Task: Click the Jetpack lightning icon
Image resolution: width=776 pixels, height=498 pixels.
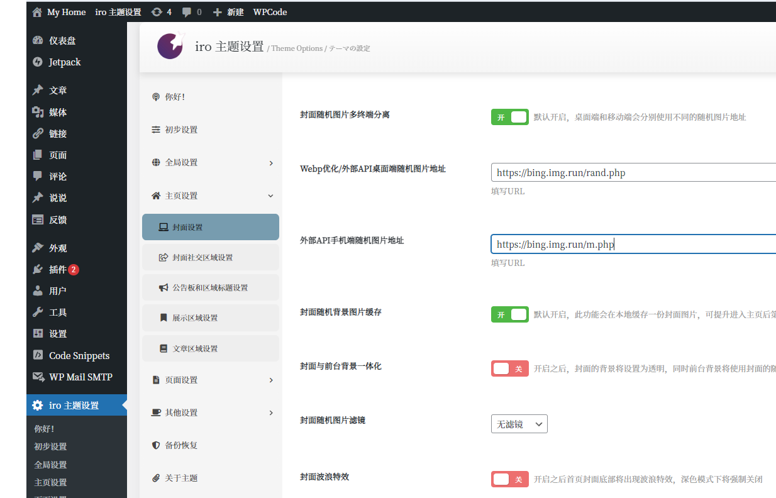Action: (38, 62)
